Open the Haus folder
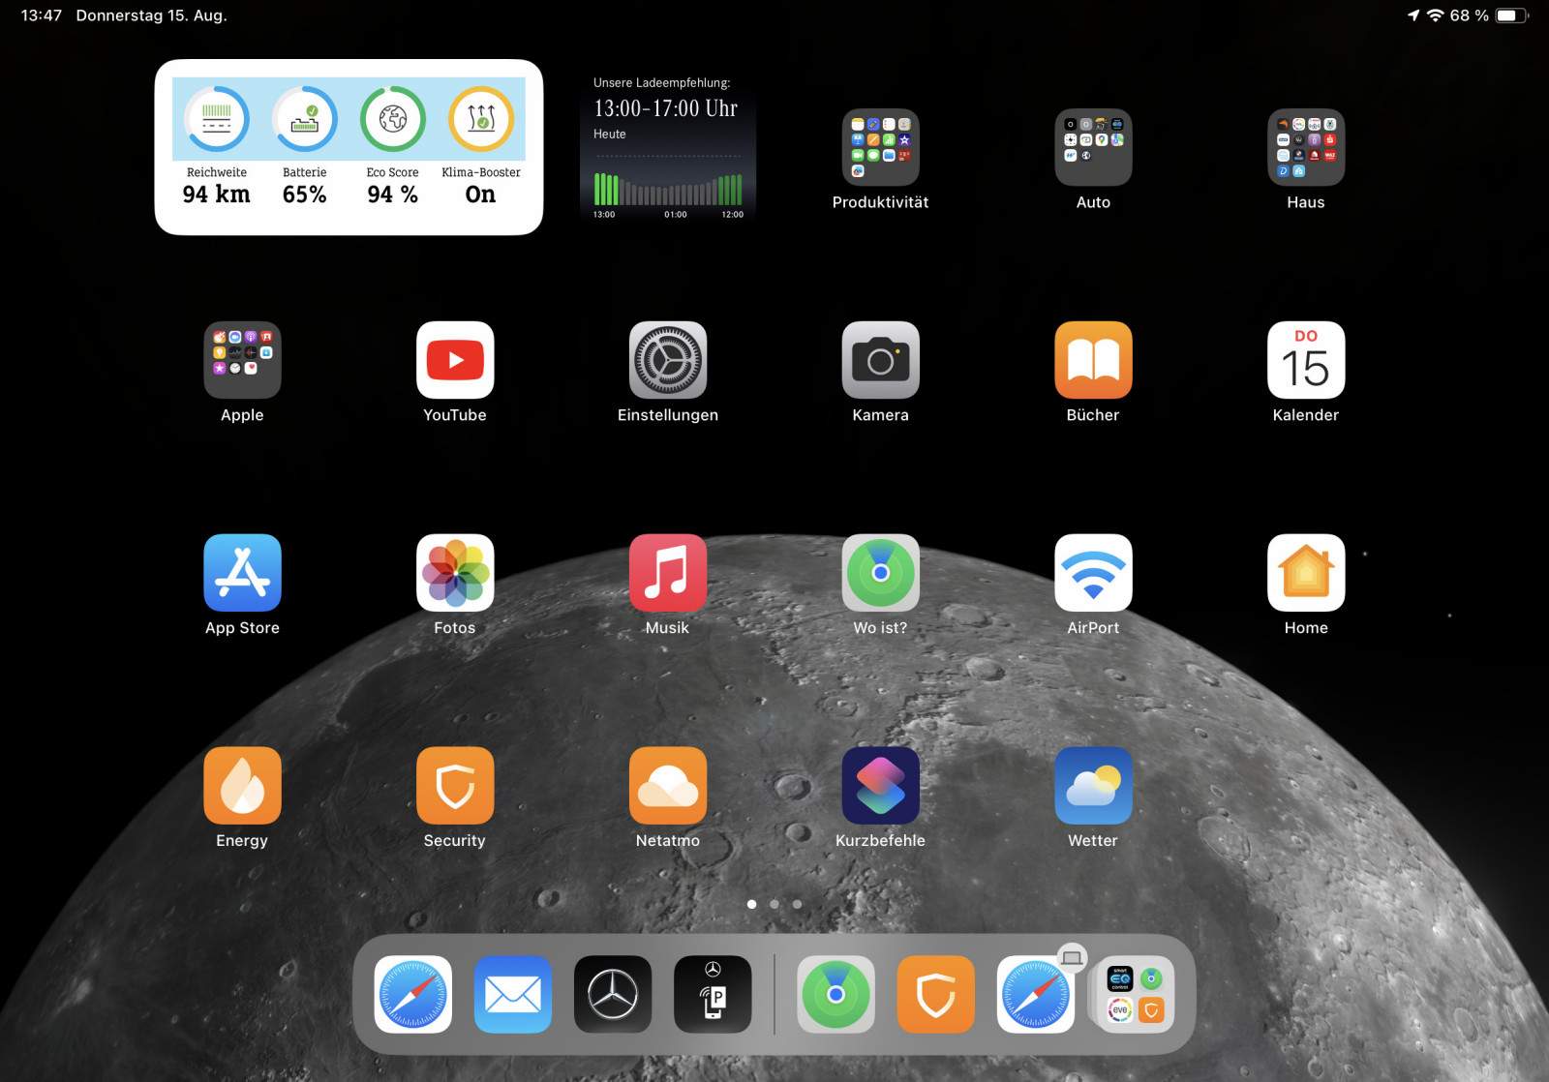The height and width of the screenshot is (1082, 1549). point(1306,147)
